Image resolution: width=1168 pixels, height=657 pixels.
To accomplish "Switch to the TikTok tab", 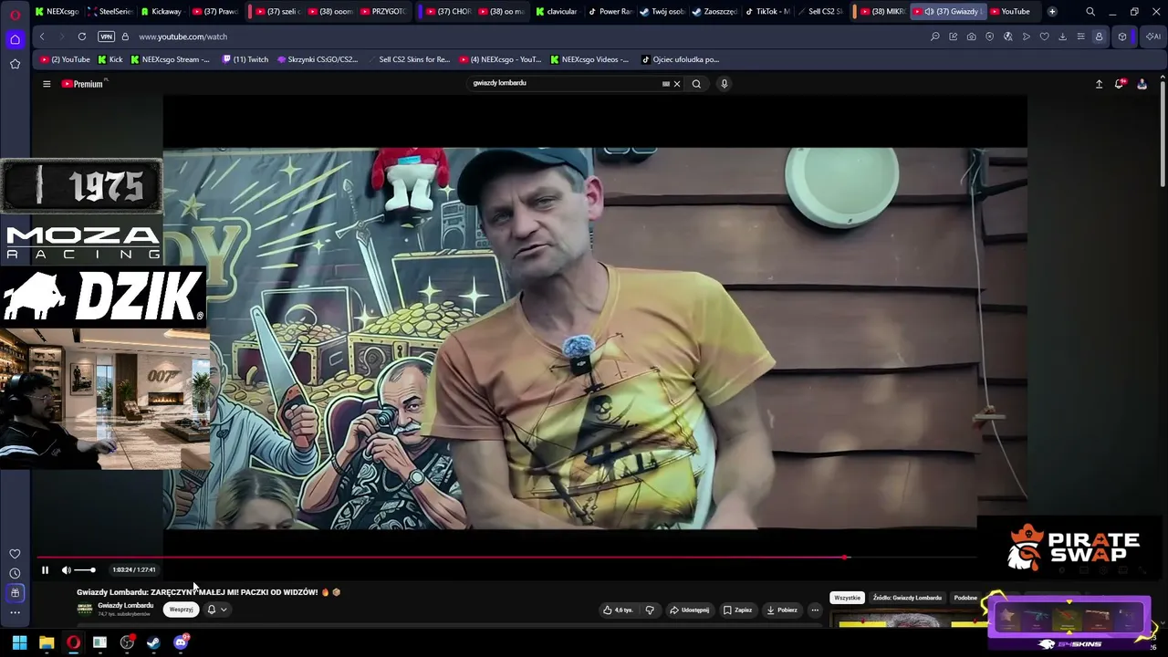I will click(767, 12).
